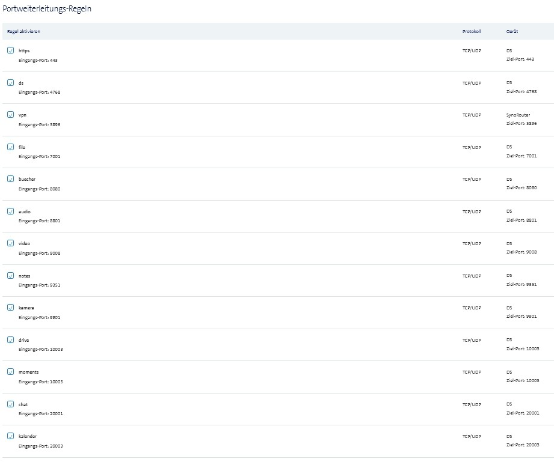
Task: Click the 'Regel aktivieren' column header
Action: point(23,31)
